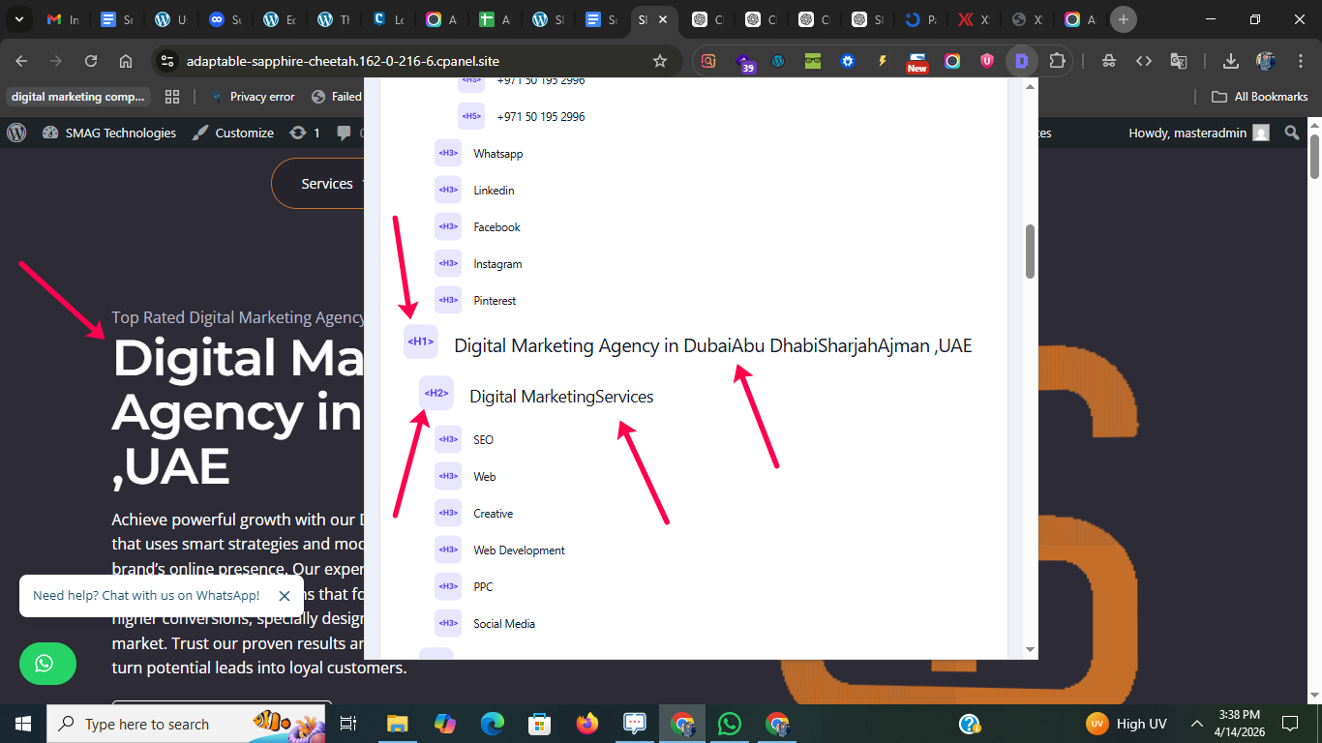Open WhatsApp from the Windows taskbar
The height and width of the screenshot is (743, 1322).
coord(729,724)
